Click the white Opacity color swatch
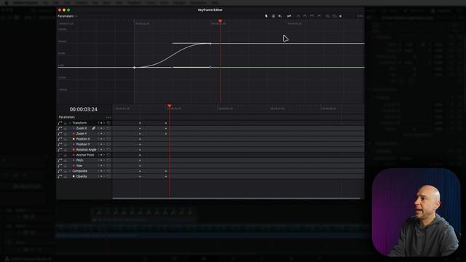466x262 pixels. coord(74,176)
